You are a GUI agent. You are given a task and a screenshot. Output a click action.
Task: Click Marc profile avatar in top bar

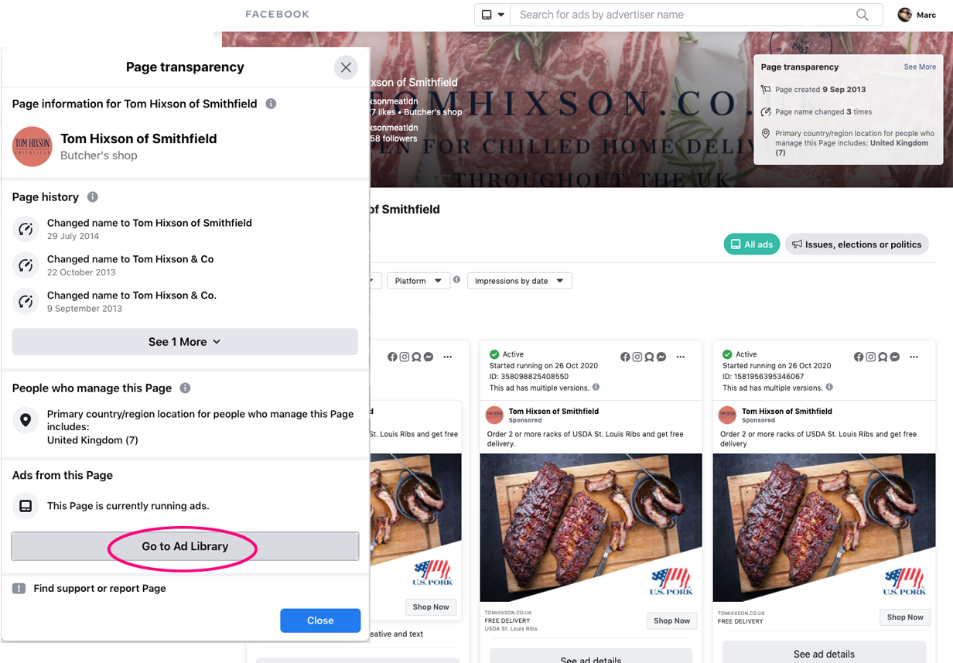point(904,15)
